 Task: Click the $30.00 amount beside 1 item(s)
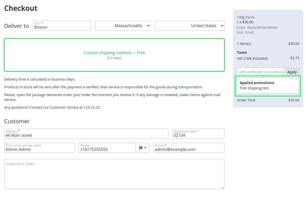pos(294,44)
